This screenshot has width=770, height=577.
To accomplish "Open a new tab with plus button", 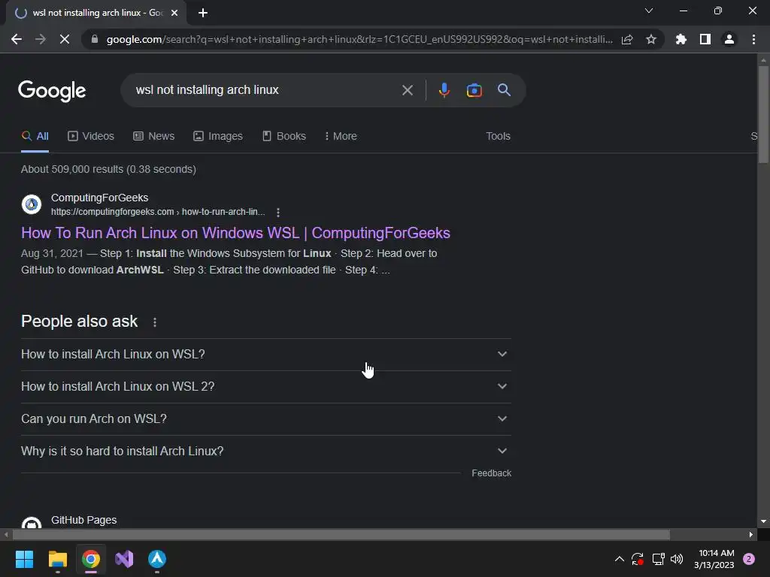I will pyautogui.click(x=203, y=14).
